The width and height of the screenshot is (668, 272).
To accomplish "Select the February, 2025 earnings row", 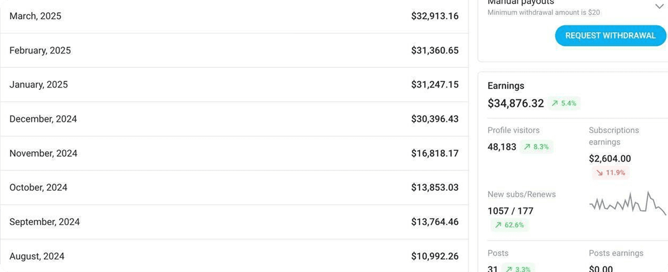I will coord(234,51).
